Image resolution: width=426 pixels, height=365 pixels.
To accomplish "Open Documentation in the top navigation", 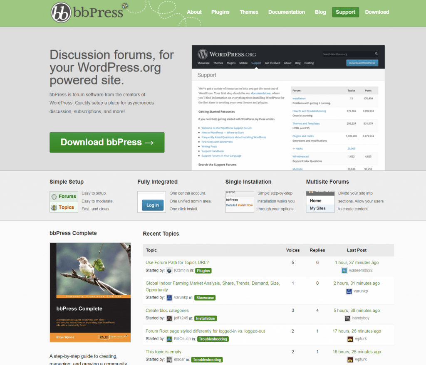I will pos(286,12).
